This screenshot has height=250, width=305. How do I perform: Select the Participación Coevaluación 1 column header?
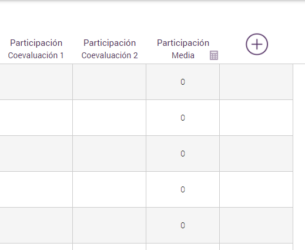click(x=36, y=49)
